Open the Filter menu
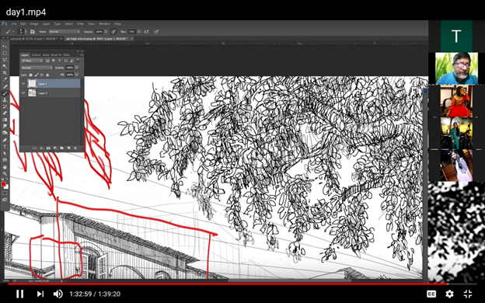The image size is (485, 303). (x=80, y=24)
